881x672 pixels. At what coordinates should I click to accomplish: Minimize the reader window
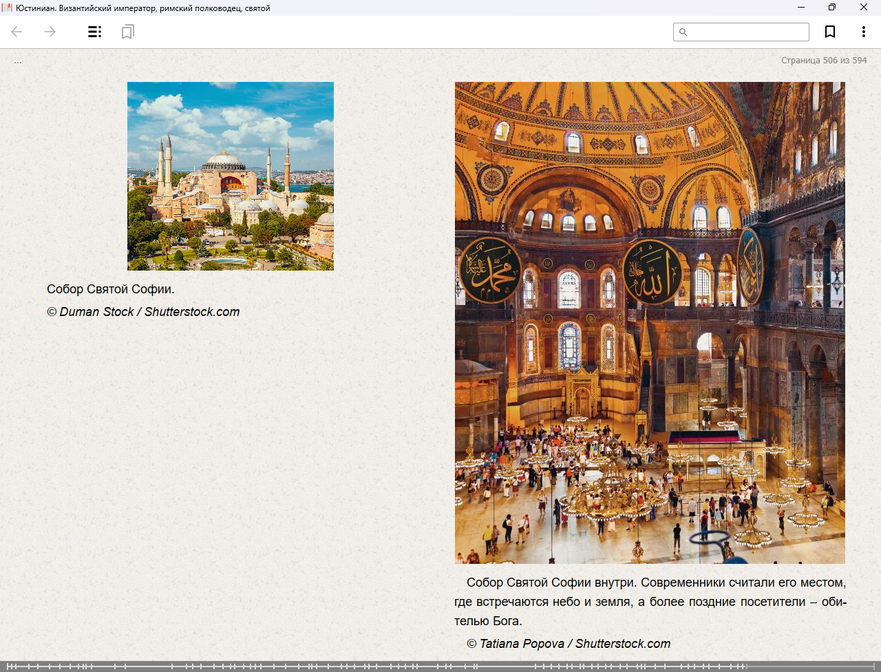[x=801, y=8]
